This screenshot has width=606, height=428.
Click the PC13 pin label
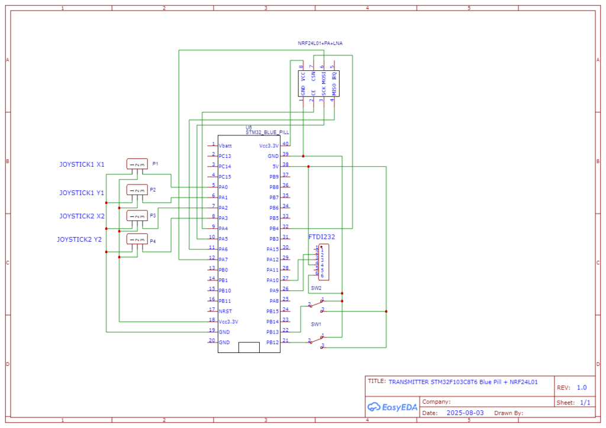point(225,156)
